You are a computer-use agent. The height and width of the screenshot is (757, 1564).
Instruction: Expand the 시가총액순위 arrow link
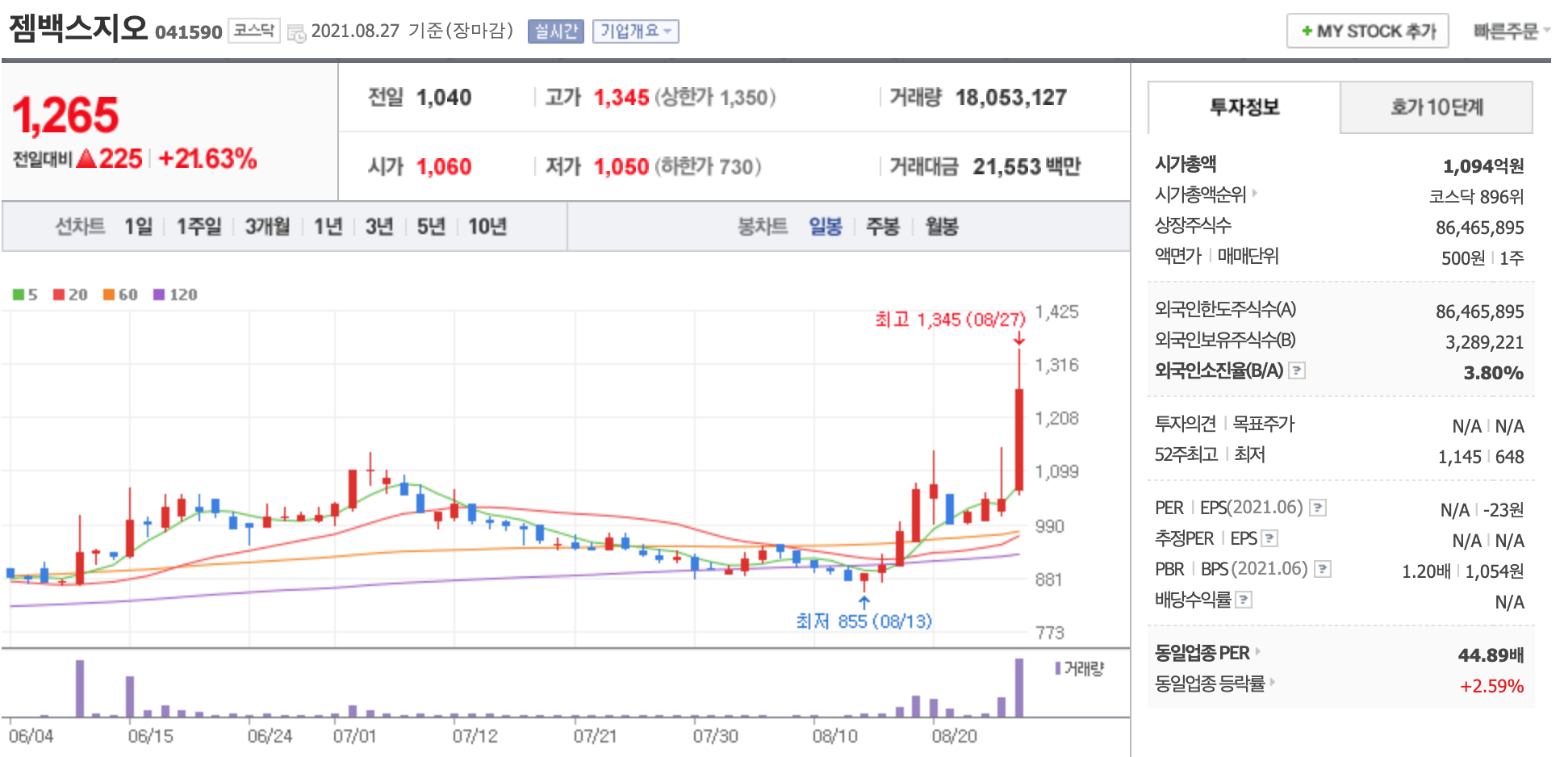click(1255, 194)
